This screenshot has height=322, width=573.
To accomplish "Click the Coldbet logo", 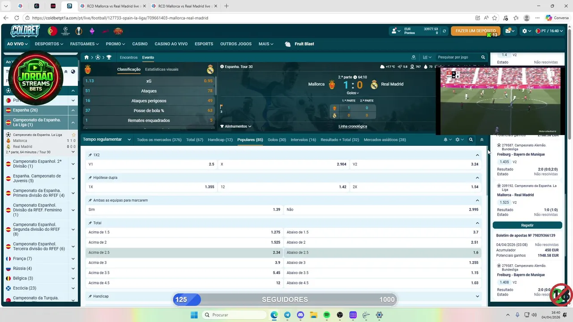I will (x=26, y=31).
